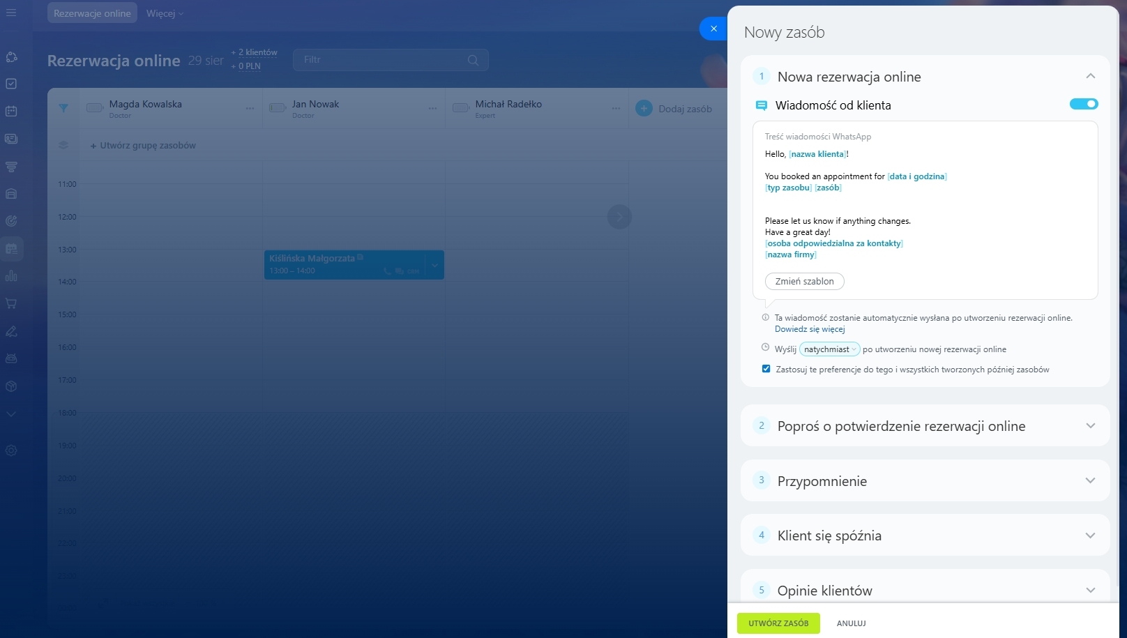Image resolution: width=1127 pixels, height=638 pixels.
Task: Select the Rezerwacje online tab
Action: [92, 13]
